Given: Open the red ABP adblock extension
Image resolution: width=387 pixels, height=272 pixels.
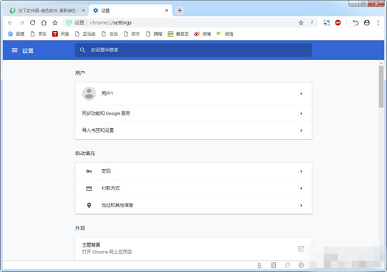Looking at the screenshot, I should 338,23.
